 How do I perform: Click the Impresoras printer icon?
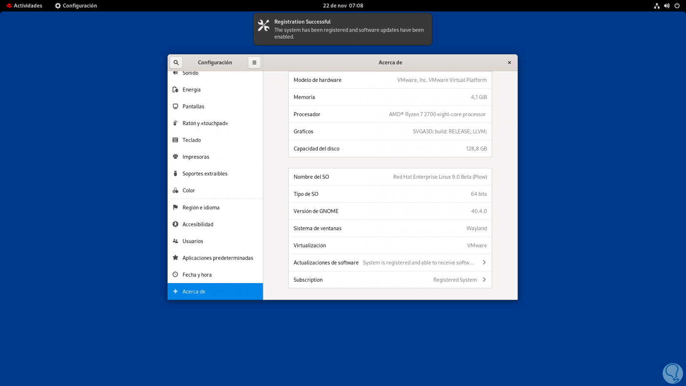[x=175, y=157]
